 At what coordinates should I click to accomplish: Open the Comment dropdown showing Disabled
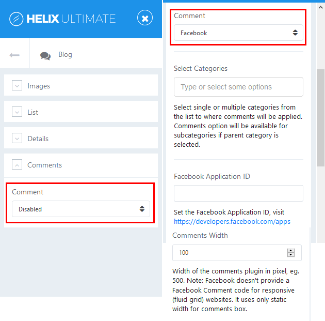point(81,209)
